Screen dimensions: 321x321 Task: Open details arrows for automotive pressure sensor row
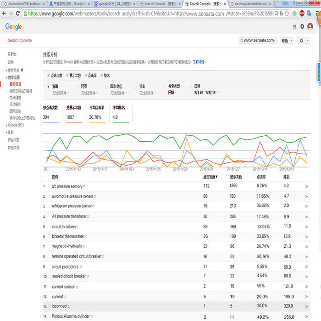tap(306, 196)
